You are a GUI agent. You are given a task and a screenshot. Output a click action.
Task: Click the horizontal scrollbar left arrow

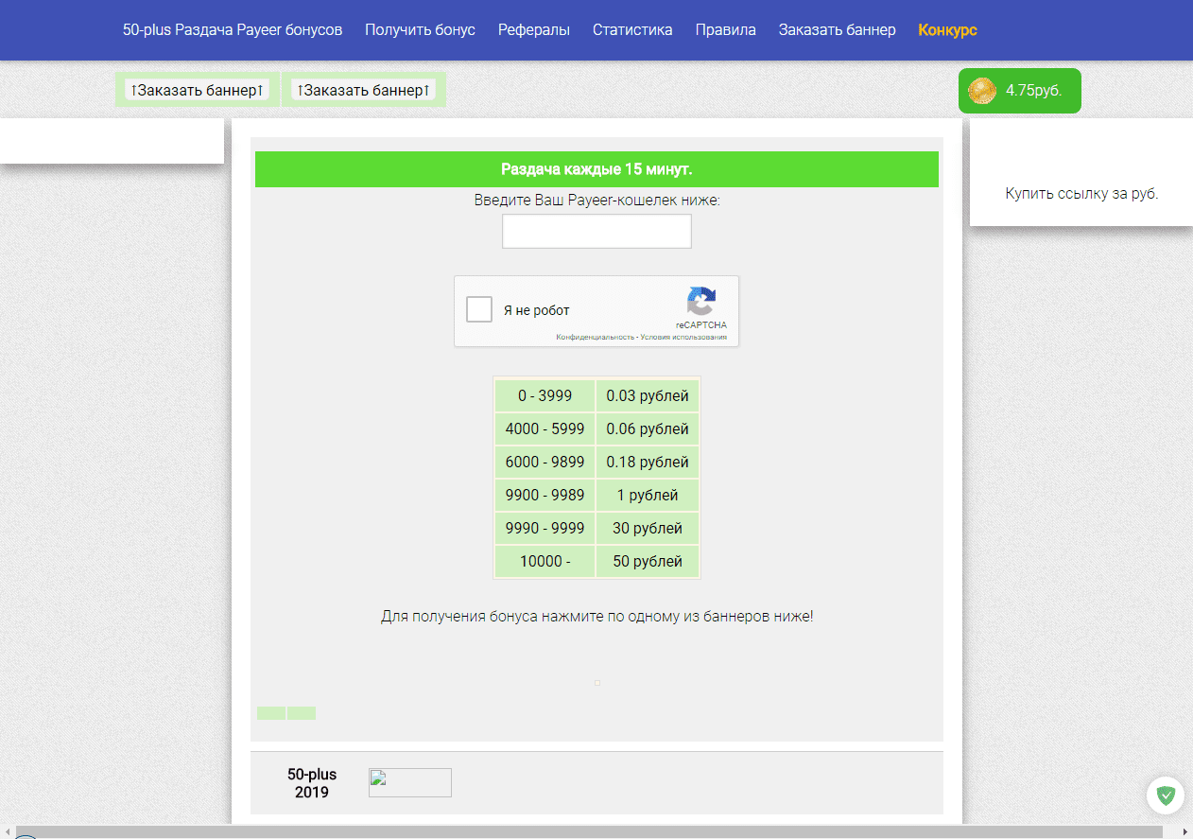tap(9, 831)
